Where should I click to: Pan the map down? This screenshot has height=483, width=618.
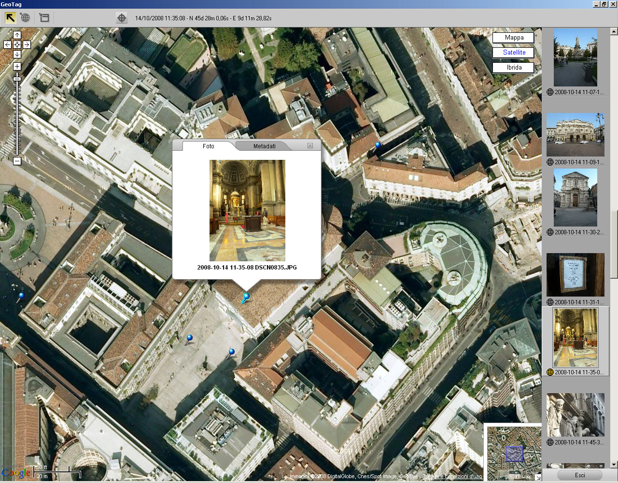click(17, 54)
